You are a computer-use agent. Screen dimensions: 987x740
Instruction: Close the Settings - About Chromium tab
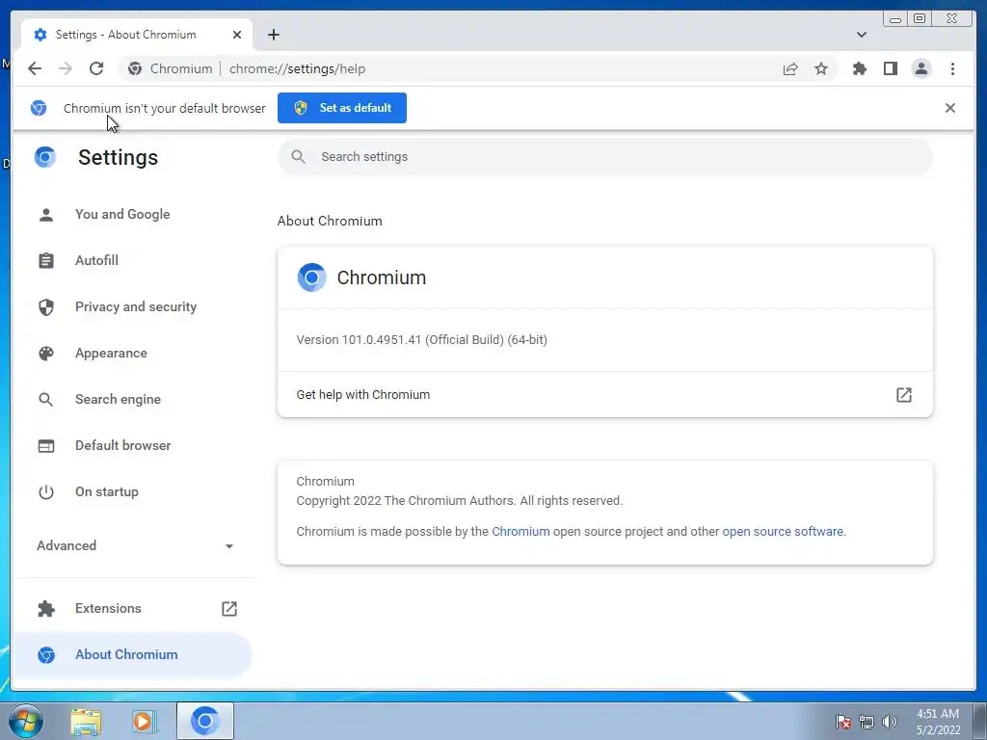pos(237,35)
